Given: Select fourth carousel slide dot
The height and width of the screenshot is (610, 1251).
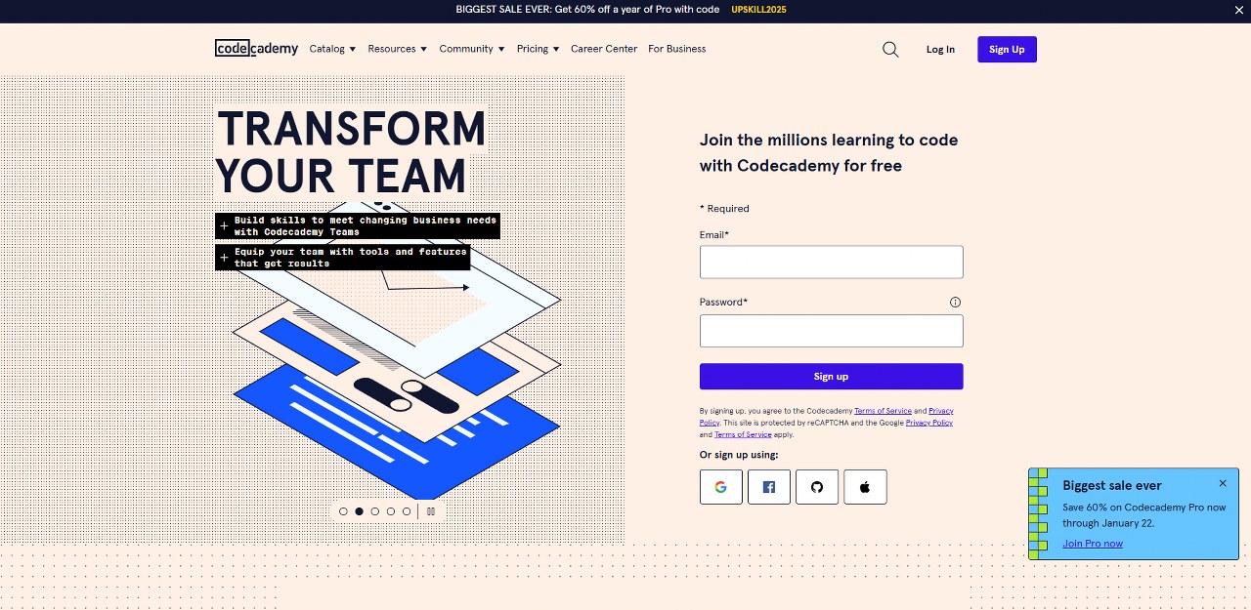Looking at the screenshot, I should pyautogui.click(x=391, y=511).
